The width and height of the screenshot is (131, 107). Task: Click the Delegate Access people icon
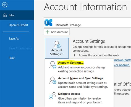click(53, 96)
